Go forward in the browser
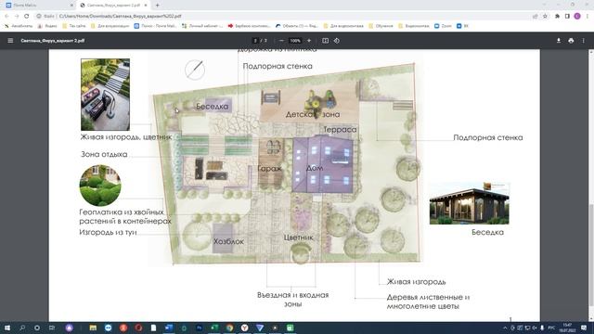Screen dimensions: 594x334 (17, 17)
